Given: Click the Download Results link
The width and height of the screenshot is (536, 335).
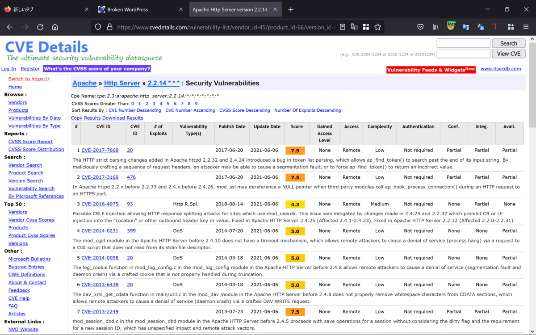Looking at the screenshot, I should click(123, 118).
